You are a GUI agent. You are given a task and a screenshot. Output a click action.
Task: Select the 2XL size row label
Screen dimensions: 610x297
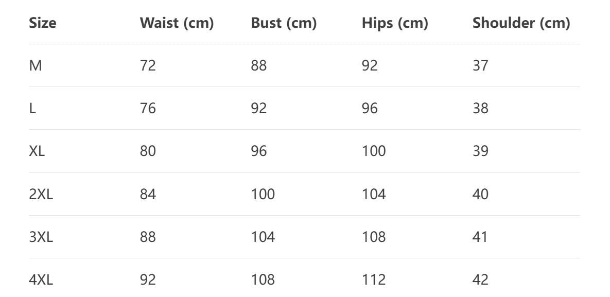pyautogui.click(x=41, y=194)
